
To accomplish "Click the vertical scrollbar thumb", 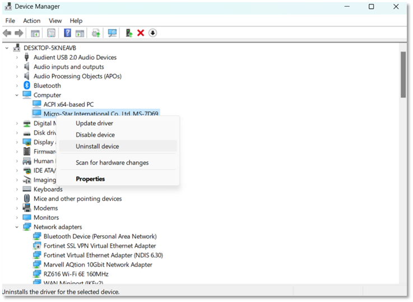I will [x=403, y=74].
